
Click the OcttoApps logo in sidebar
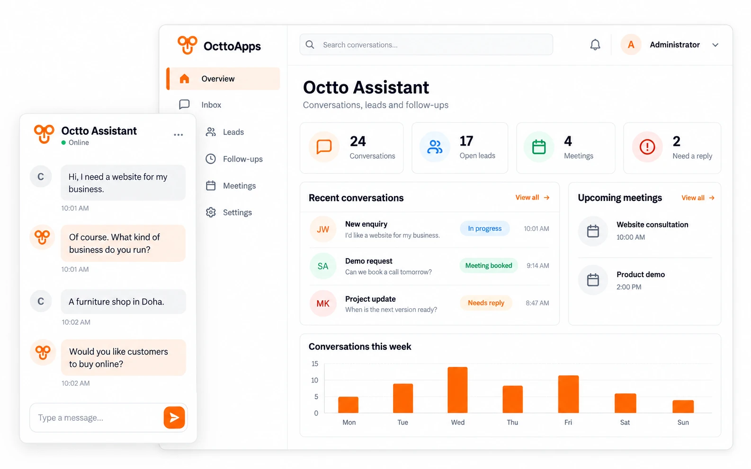219,45
